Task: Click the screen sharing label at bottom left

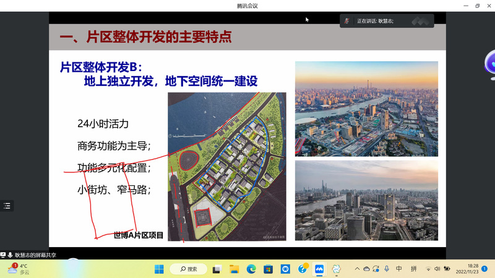Action: [35, 255]
